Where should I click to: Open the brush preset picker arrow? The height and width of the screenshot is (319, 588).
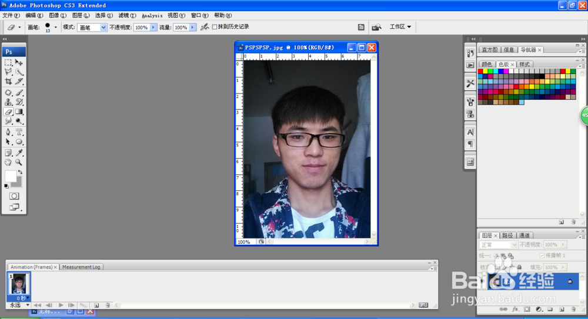click(55, 27)
